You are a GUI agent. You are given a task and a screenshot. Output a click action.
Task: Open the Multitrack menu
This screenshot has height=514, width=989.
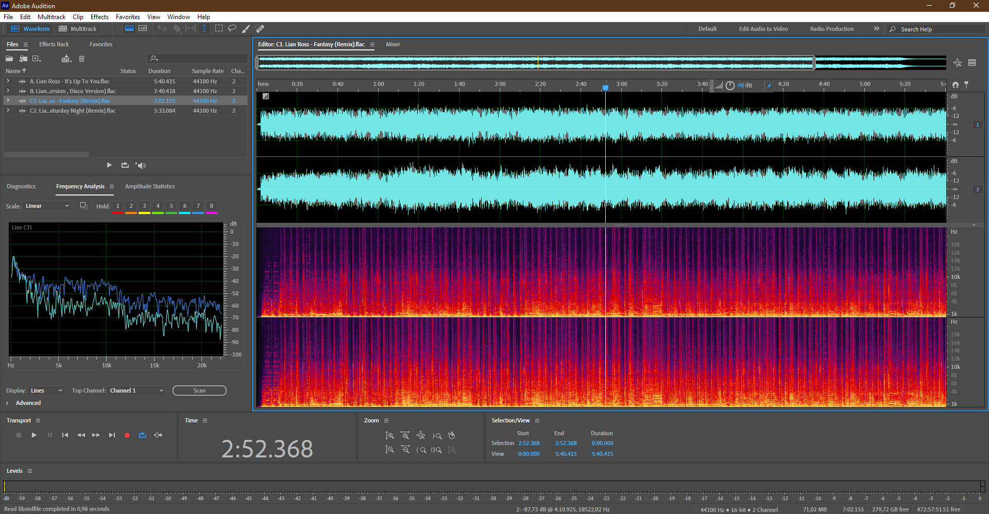pos(52,17)
